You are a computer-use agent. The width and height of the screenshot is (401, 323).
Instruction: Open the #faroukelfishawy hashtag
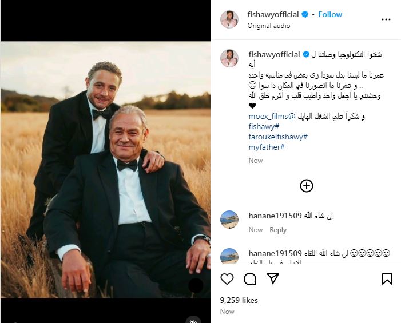(279, 137)
